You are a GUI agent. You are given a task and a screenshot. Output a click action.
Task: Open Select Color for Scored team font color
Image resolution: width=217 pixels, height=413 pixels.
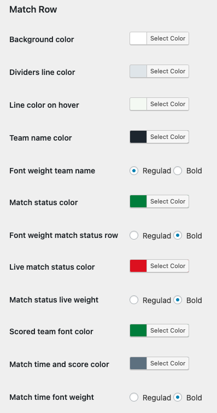(168, 330)
